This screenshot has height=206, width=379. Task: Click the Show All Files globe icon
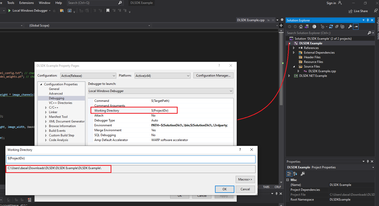tap(314, 27)
